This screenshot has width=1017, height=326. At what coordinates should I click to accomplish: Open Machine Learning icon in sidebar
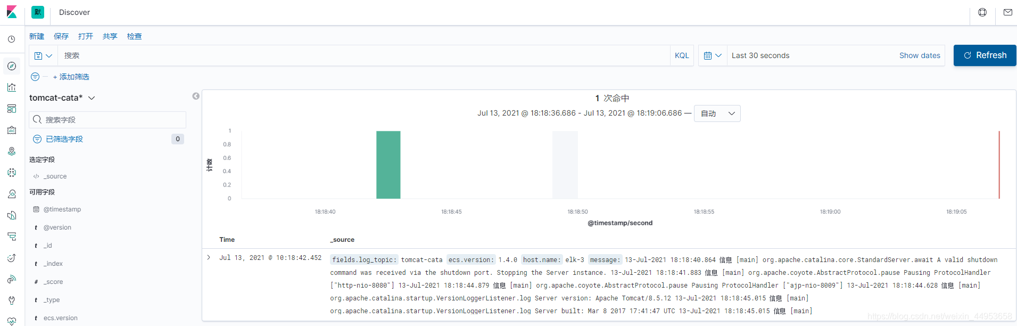(x=12, y=173)
